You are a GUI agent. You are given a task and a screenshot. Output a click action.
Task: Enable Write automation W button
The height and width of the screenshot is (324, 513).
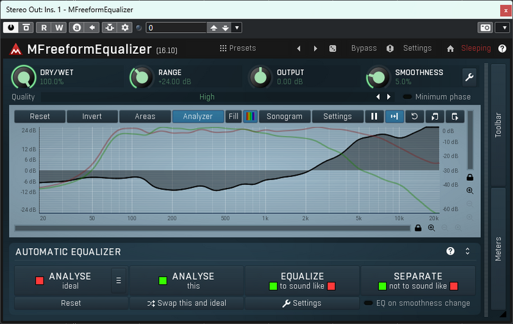pyautogui.click(x=59, y=28)
